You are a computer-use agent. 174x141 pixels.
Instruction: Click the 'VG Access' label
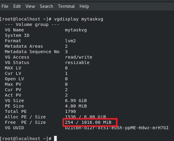pyautogui.click(x=17, y=57)
